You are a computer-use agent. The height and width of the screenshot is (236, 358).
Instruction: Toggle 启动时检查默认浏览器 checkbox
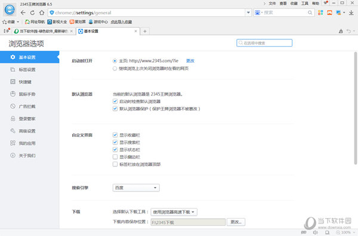[115, 101]
